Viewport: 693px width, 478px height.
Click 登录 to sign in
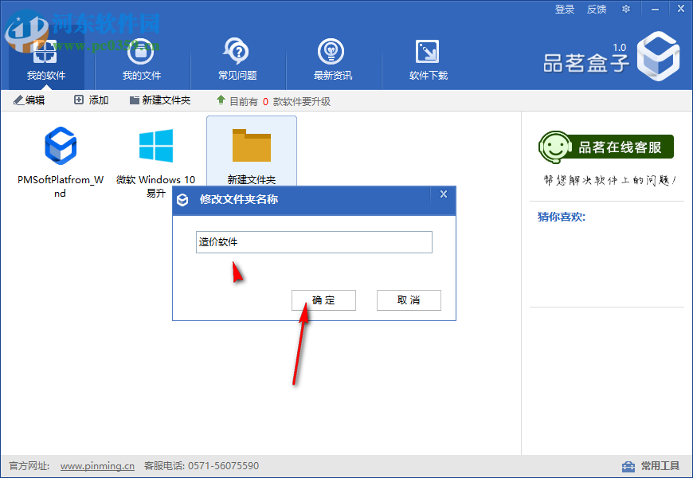565,9
